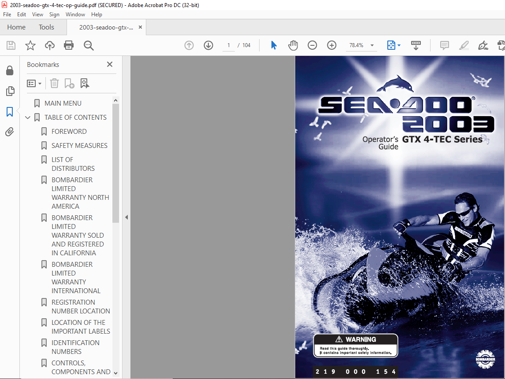Jump to the FOREWORD bookmark
Viewport: 505px width, 379px height.
pos(69,132)
